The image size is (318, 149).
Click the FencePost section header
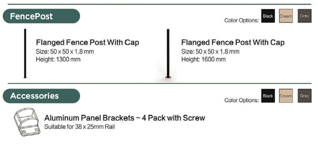click(41, 16)
